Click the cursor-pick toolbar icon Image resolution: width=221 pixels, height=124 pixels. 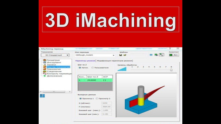click(x=162, y=55)
